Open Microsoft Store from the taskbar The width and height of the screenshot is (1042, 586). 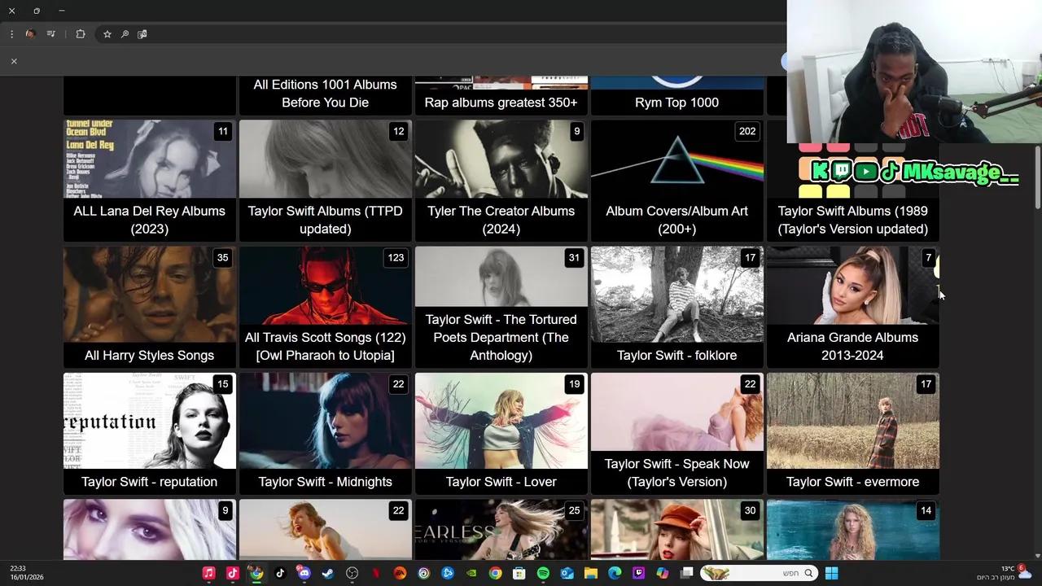click(x=519, y=573)
